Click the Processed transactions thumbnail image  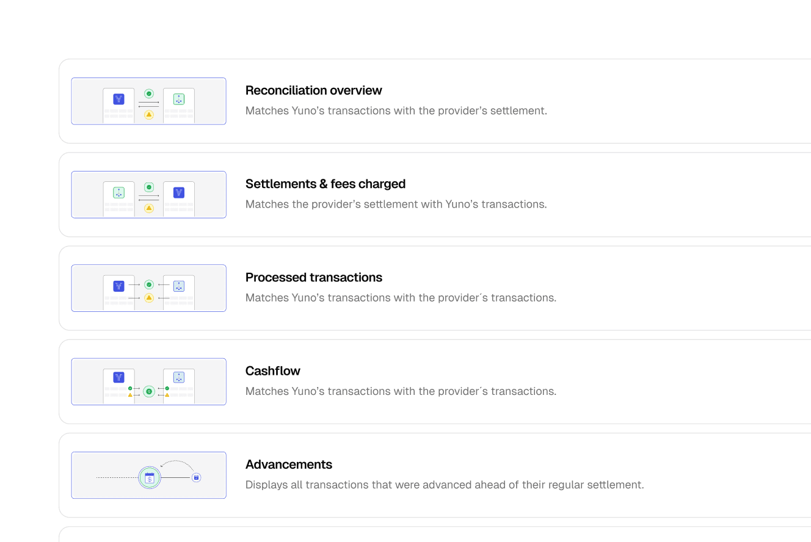coord(149,288)
